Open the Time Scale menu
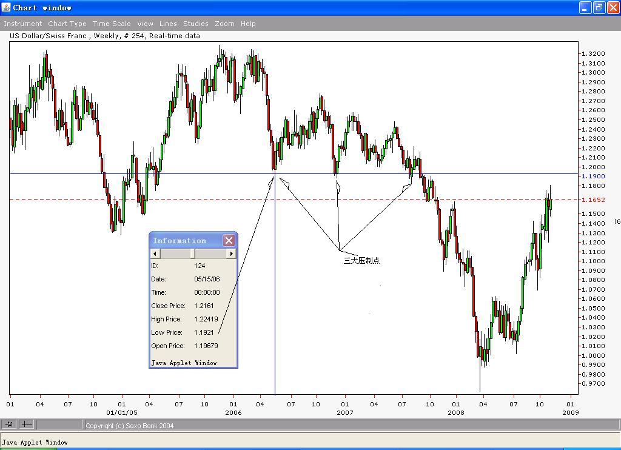 [112, 24]
